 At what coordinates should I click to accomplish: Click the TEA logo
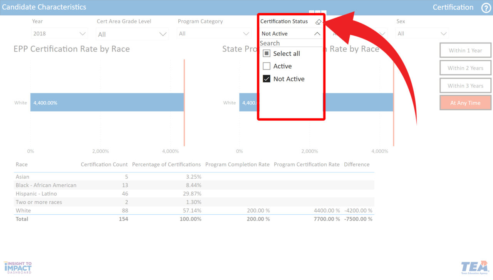tap(474, 267)
